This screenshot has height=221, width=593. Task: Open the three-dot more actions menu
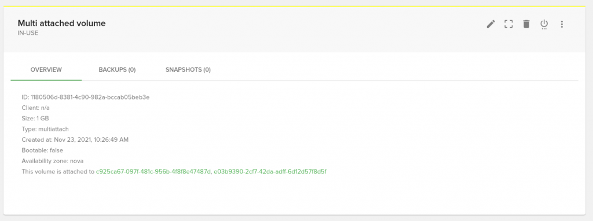click(x=562, y=24)
